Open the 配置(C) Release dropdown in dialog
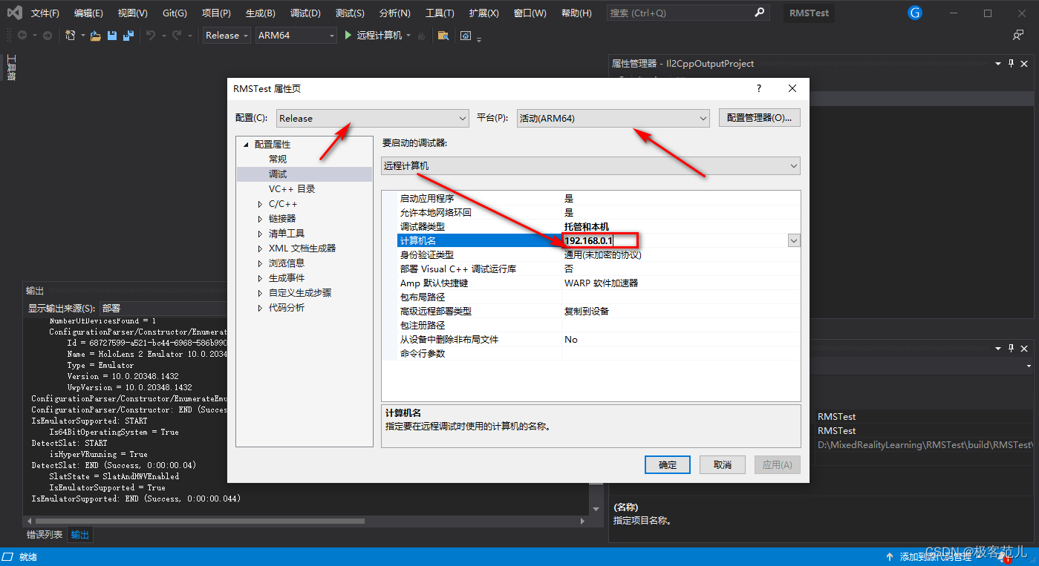The width and height of the screenshot is (1039, 566). 372,118
